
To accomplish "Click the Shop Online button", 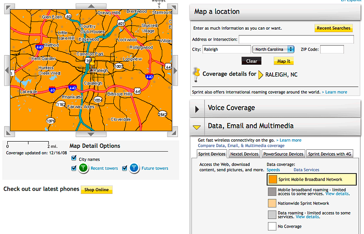I will [x=96, y=190].
